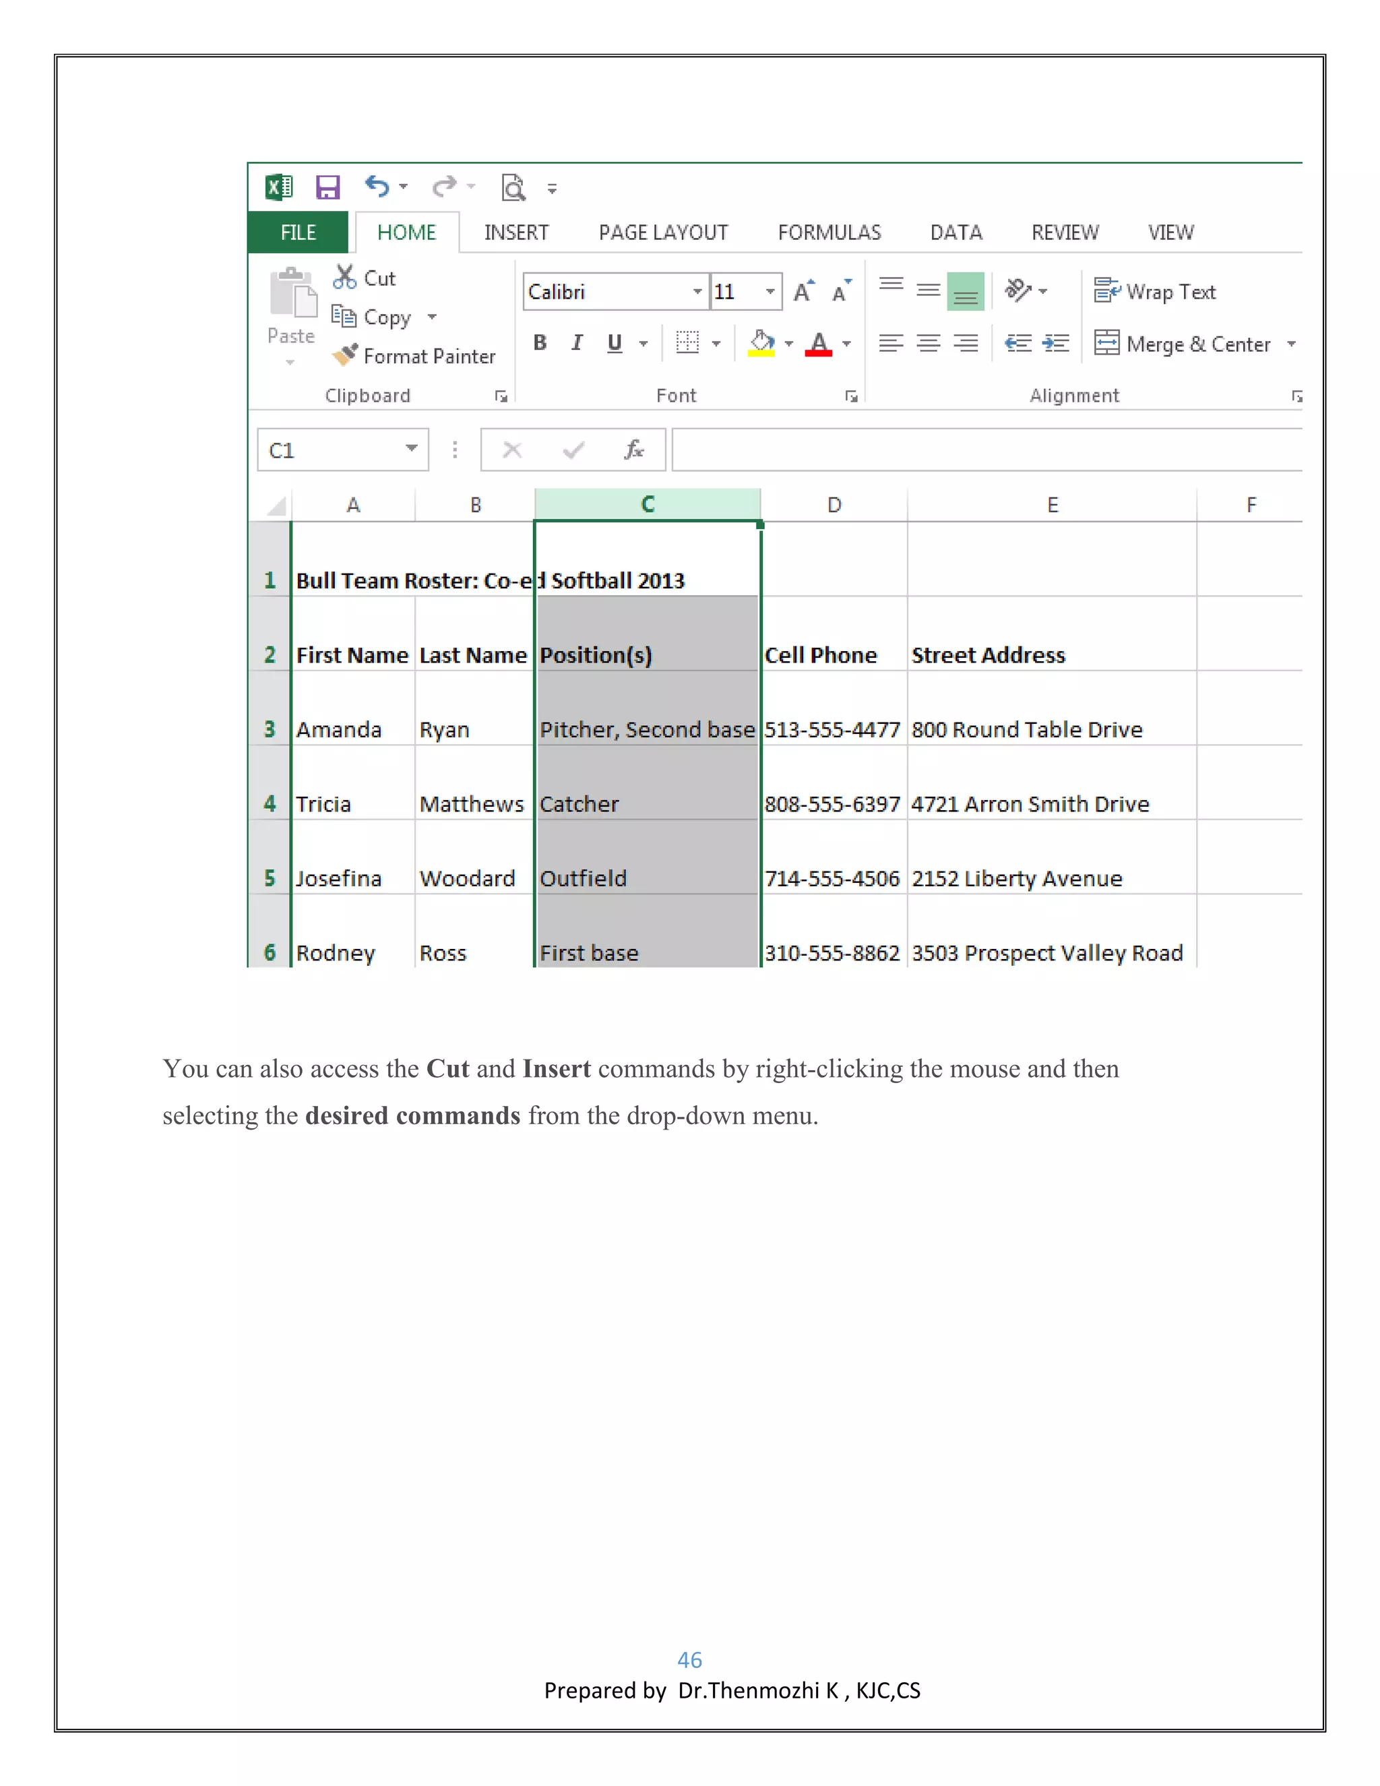This screenshot has width=1380, height=1786.
Task: Center text horizontally
Action: [x=928, y=342]
